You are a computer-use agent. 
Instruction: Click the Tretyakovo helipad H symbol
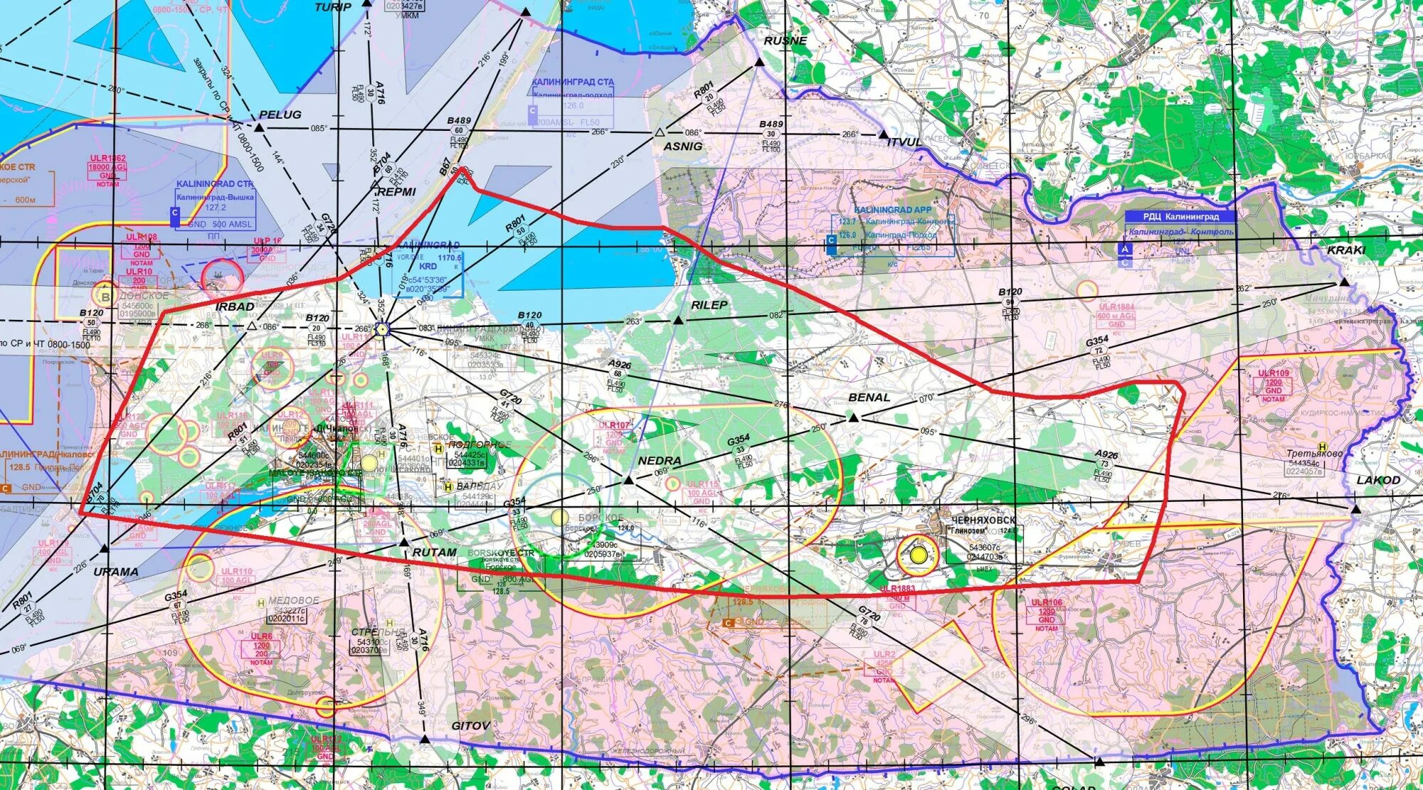point(1323,447)
